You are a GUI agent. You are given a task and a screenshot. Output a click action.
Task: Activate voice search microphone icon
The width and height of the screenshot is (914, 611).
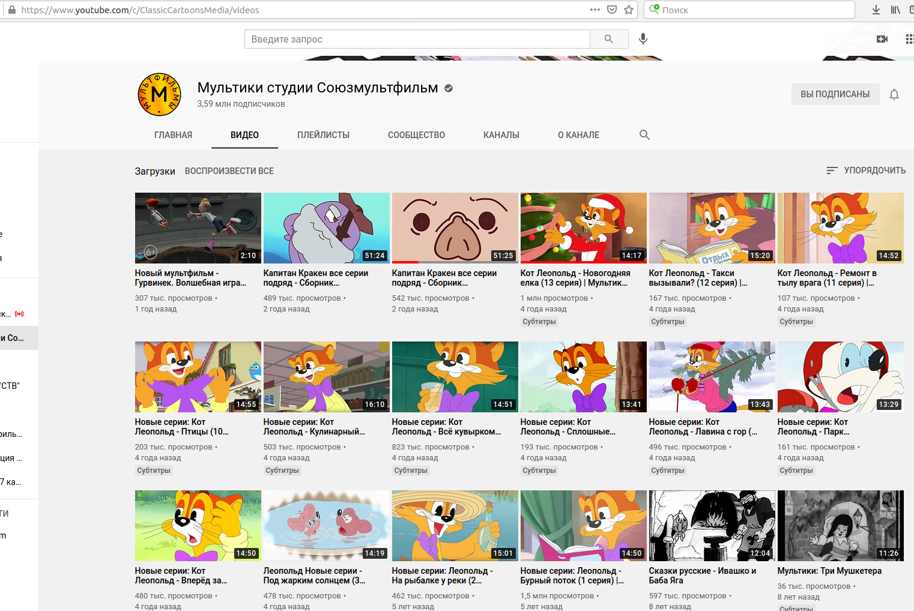(x=643, y=39)
